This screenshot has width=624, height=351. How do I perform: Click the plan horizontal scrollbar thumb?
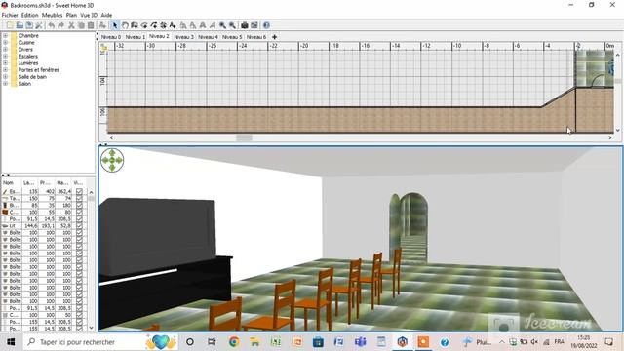coord(244,137)
